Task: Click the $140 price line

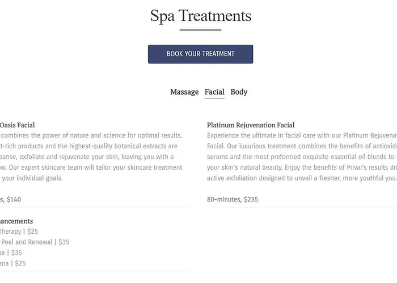Action: 11,199
